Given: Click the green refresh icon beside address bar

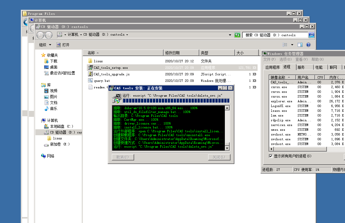Looking at the screenshot, I should pos(237,35).
